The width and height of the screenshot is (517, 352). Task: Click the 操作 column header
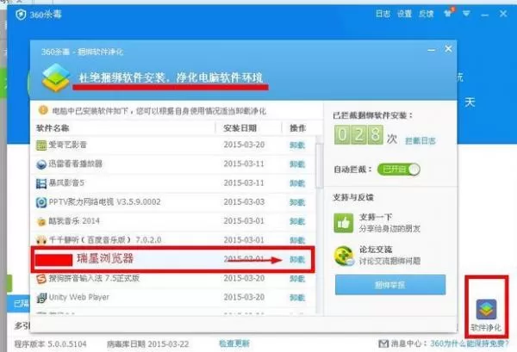point(297,128)
